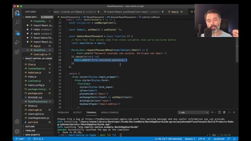This screenshot has height=141, width=251.
Task: Select terminal dropdown 1: zsh
Action: point(193,112)
